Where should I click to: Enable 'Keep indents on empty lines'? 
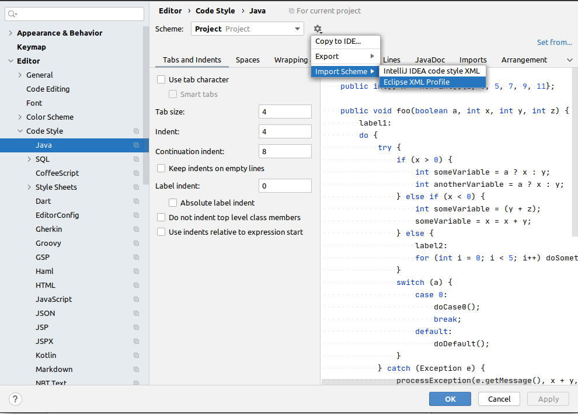point(161,169)
